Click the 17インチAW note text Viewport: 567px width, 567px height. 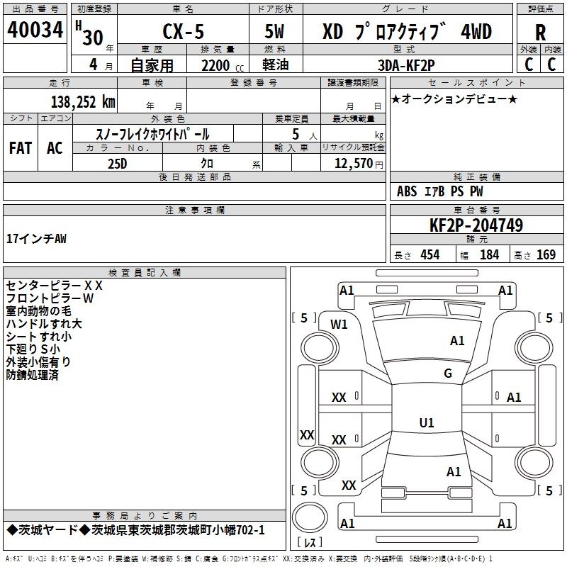pos(37,238)
